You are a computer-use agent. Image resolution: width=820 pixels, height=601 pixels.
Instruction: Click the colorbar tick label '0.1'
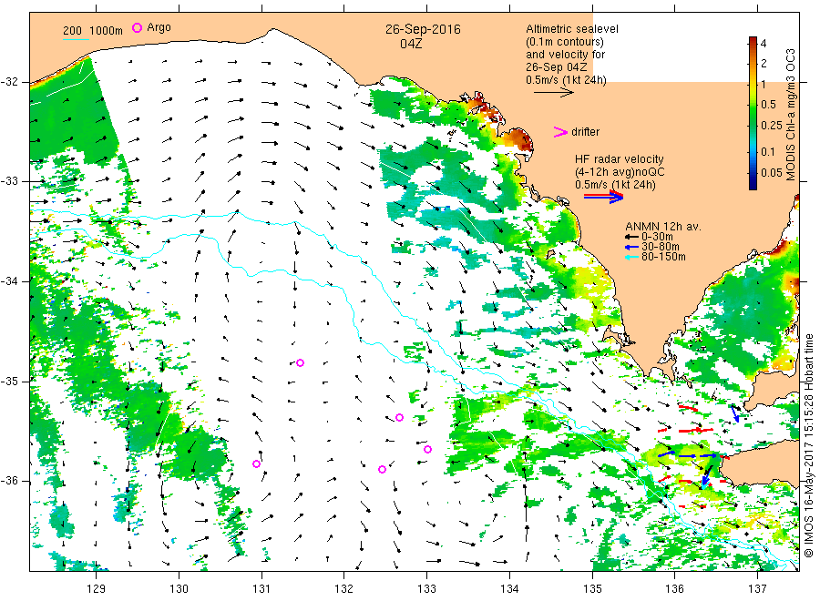point(768,151)
